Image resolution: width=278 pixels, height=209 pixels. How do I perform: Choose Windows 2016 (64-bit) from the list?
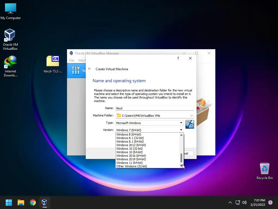tap(147, 156)
